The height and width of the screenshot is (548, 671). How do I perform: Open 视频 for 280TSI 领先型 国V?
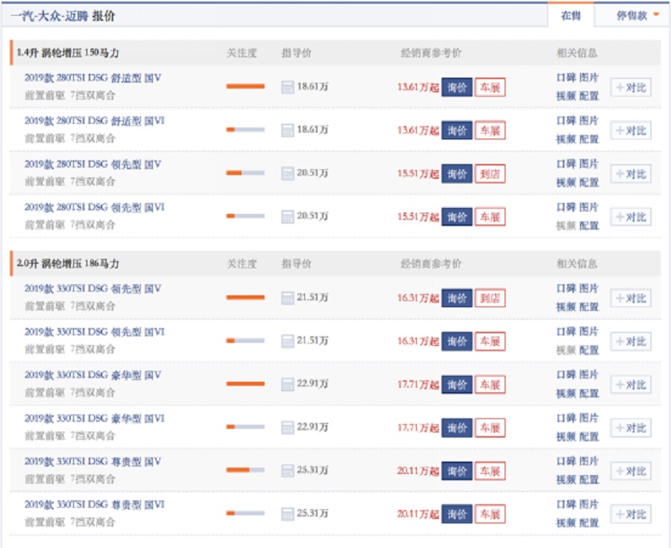click(x=566, y=183)
